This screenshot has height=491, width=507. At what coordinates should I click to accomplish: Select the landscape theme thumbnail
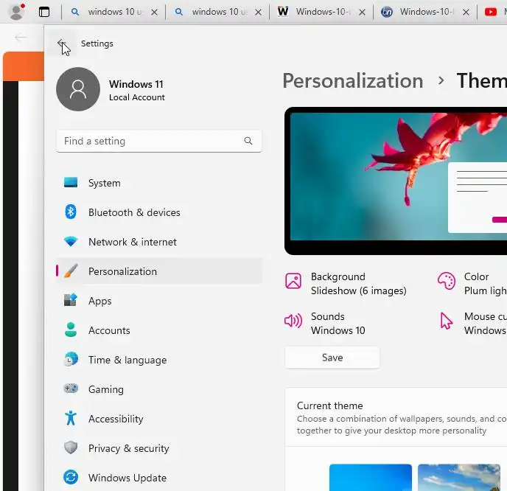[459, 478]
